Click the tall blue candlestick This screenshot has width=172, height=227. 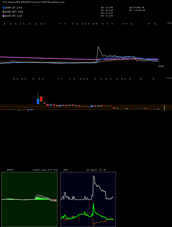(x=38, y=101)
